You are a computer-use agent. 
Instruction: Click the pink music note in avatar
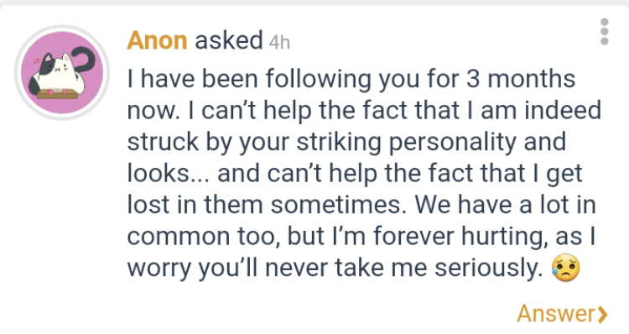(x=37, y=61)
